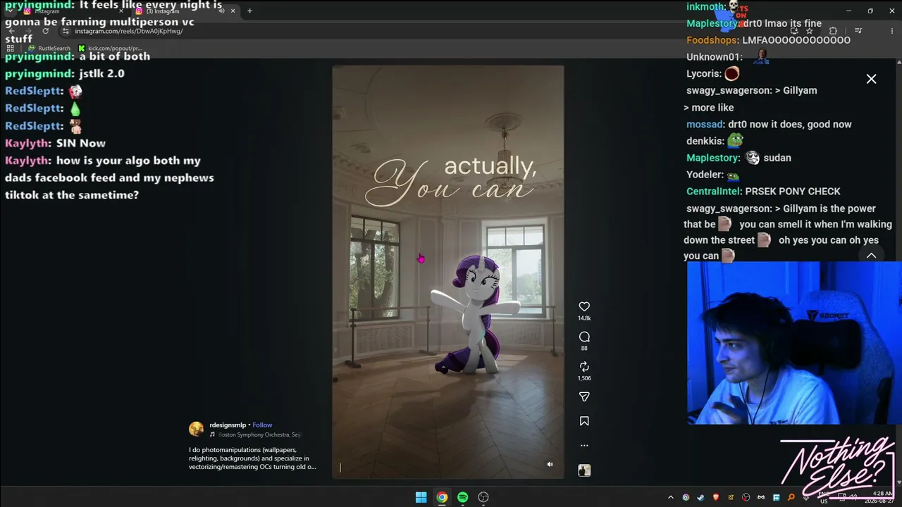Open the Steam tray icon
Screen dimensions: 902x507
click(701, 497)
